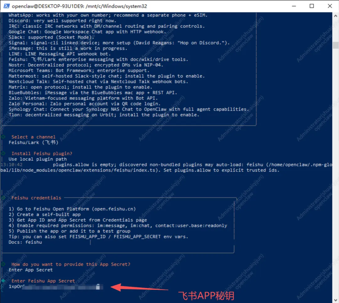
Task: Click the 'plugins.allow is empty' warning line
Action: tap(166, 168)
